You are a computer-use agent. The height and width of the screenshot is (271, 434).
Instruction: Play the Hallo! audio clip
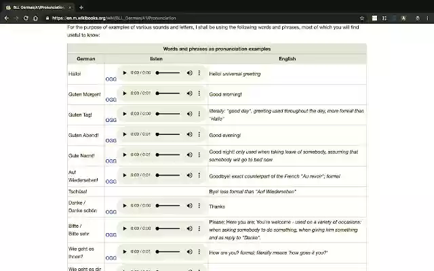125,72
